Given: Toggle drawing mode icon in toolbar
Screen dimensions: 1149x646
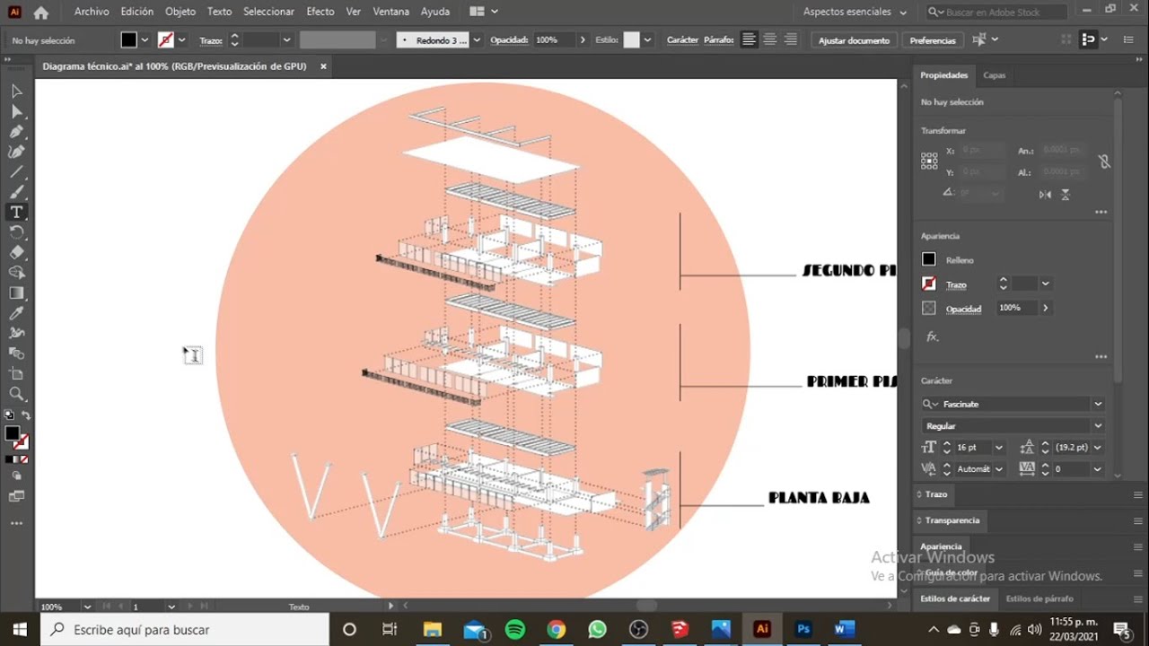Looking at the screenshot, I should point(16,476).
